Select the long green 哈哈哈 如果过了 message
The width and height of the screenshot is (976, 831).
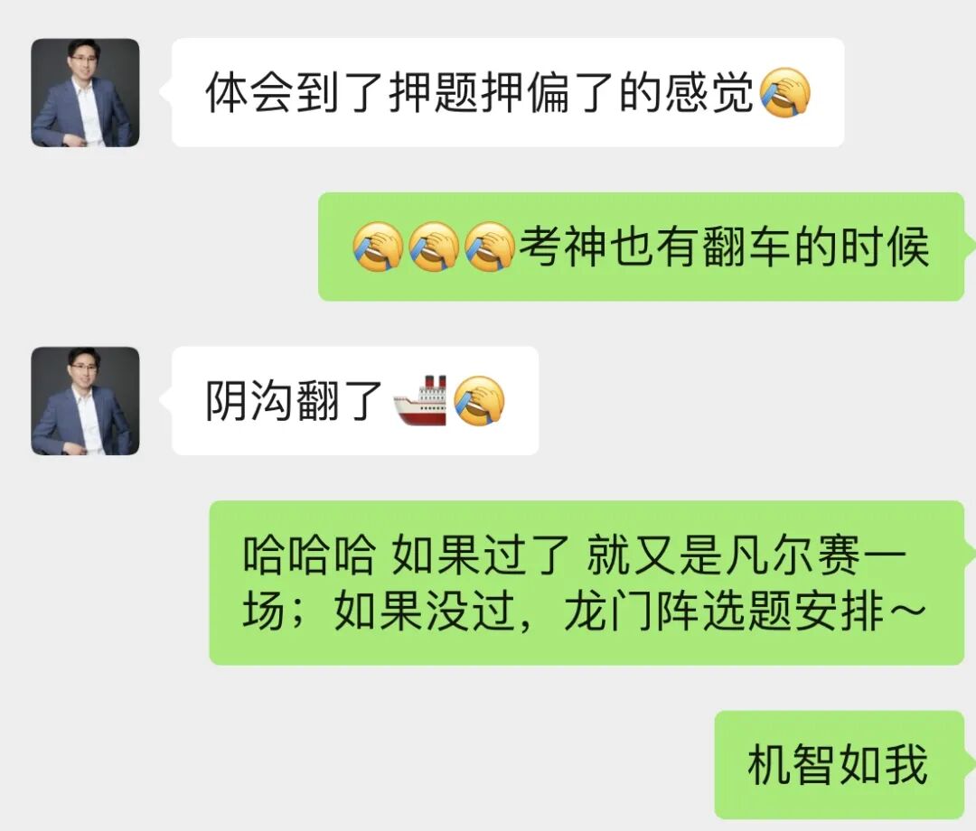pyautogui.click(x=587, y=583)
